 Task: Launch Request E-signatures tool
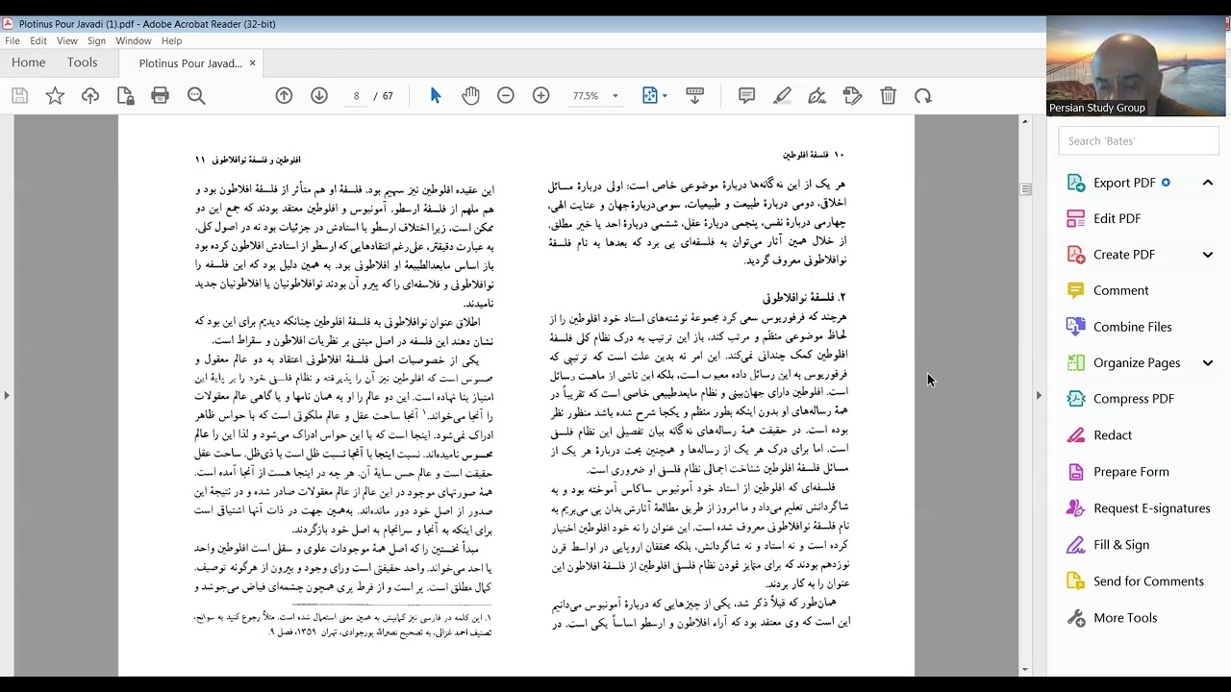(x=1151, y=508)
